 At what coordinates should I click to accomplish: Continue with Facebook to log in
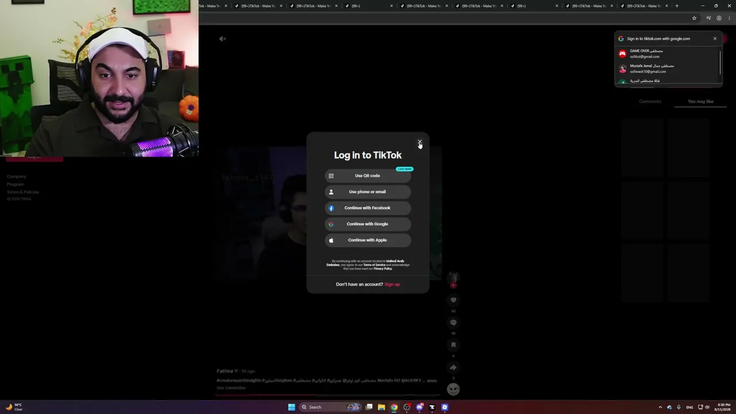367,208
